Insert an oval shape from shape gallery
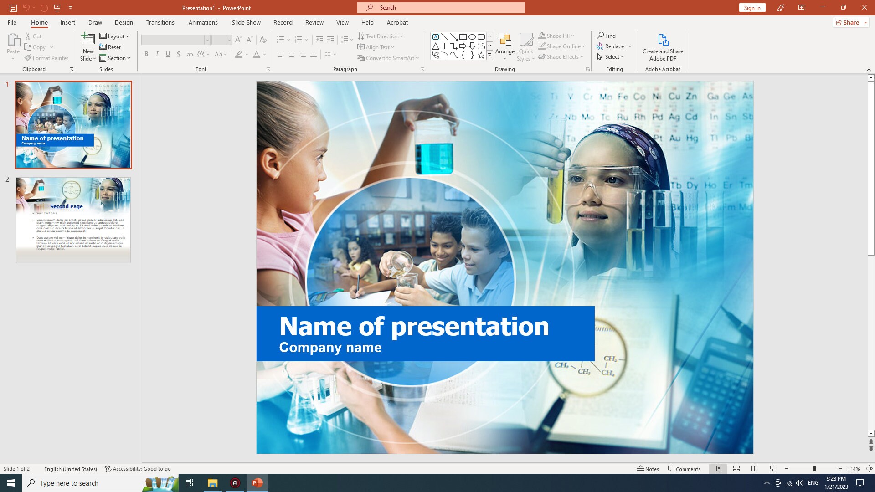 tap(472, 36)
